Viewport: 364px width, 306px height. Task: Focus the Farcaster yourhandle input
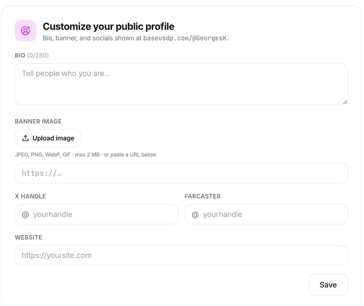(266, 214)
